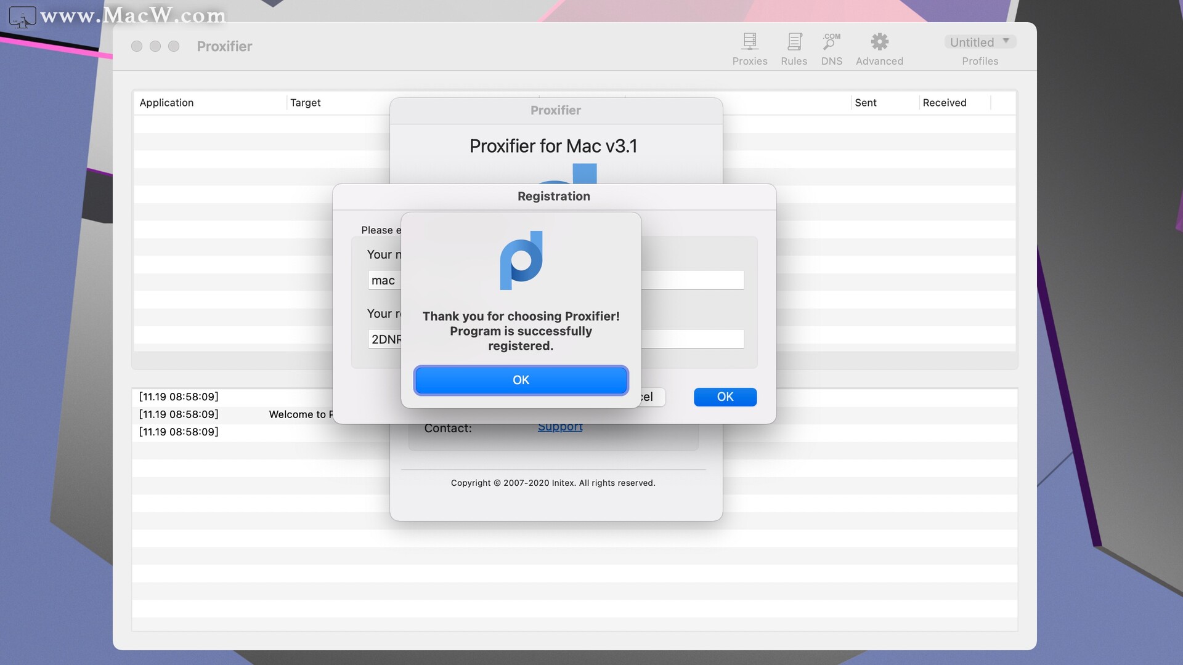The image size is (1183, 665).
Task: Open the Profiles selector arrow
Action: tap(1007, 40)
